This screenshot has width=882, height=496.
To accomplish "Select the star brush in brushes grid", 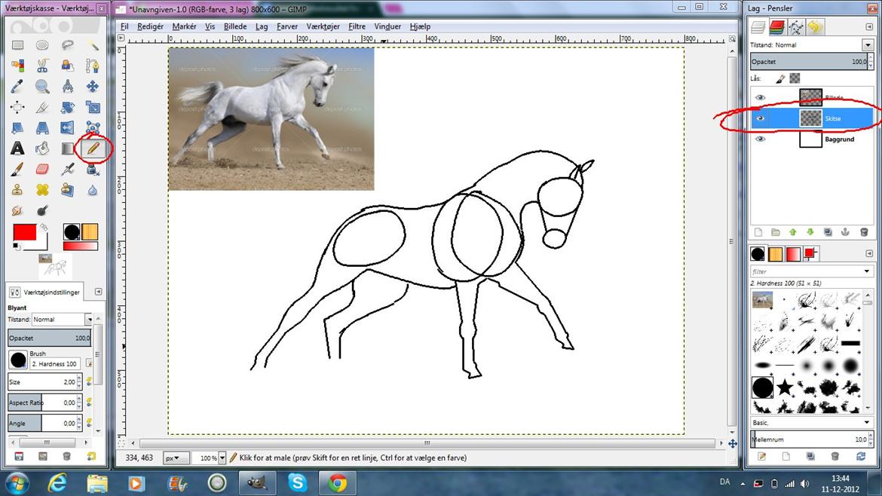I will tap(785, 387).
